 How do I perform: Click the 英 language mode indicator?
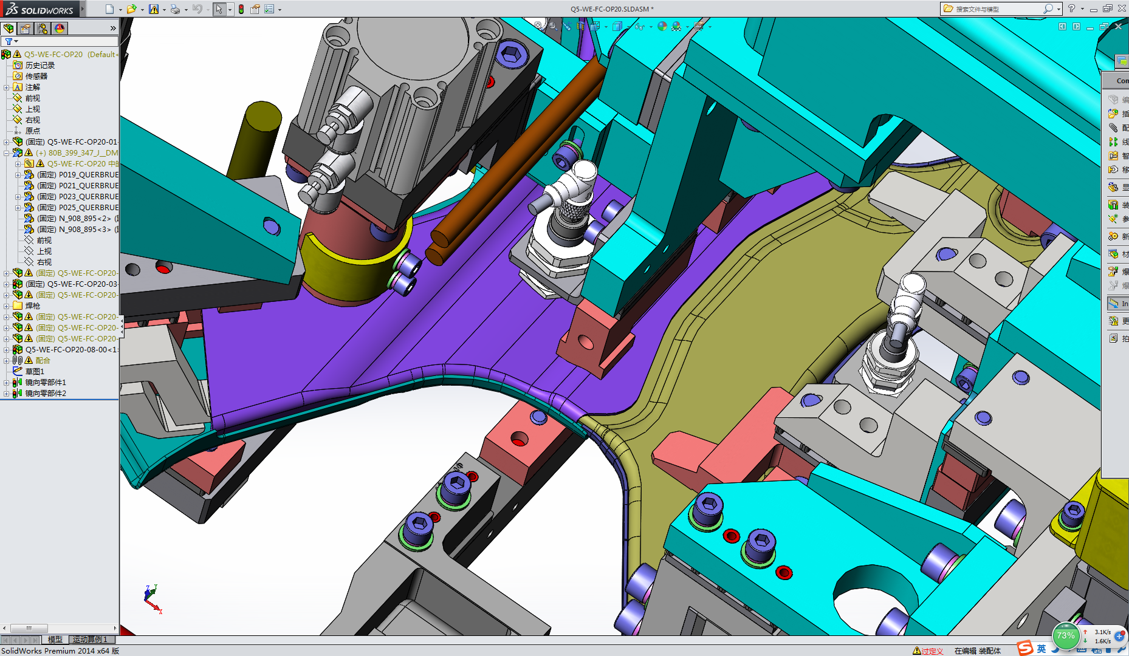click(1041, 649)
